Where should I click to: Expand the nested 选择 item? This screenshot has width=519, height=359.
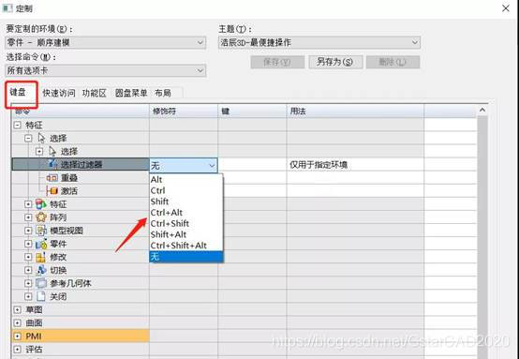tap(39, 151)
